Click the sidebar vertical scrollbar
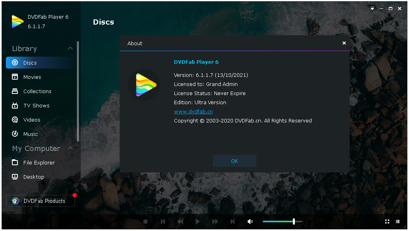Viewport: 409px width, 231px height. click(x=78, y=91)
